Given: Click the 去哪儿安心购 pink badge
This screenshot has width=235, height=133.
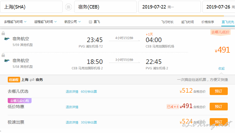Looking at the screenshot, I should click(19, 101).
